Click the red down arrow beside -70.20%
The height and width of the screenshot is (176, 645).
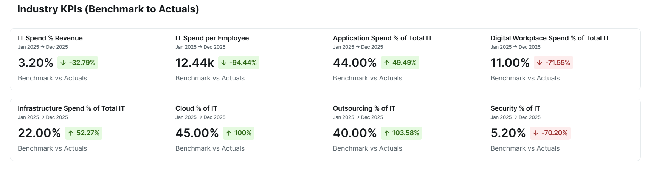536,133
